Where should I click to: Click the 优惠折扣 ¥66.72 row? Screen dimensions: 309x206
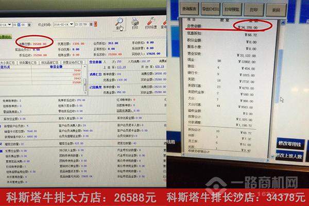222,35
